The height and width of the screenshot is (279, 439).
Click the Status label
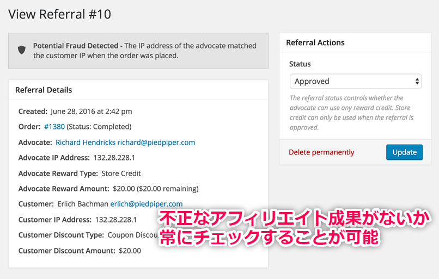pos(300,64)
